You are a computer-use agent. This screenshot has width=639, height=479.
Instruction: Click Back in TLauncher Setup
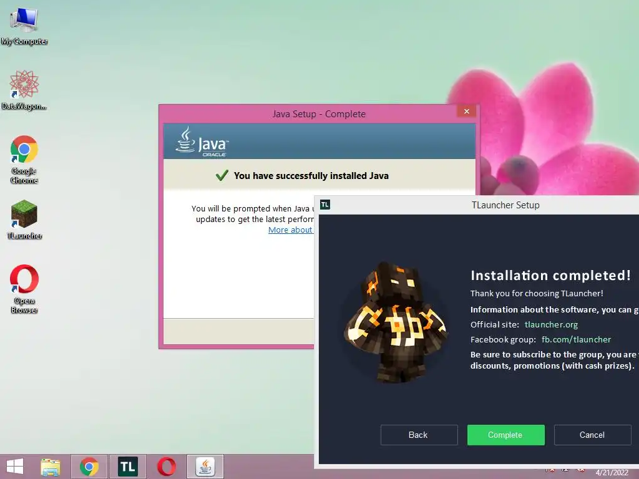point(419,435)
